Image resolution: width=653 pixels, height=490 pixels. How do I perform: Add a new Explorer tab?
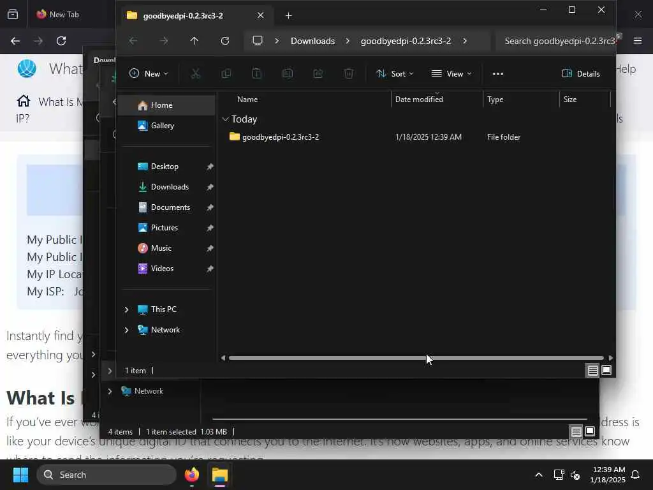click(289, 16)
